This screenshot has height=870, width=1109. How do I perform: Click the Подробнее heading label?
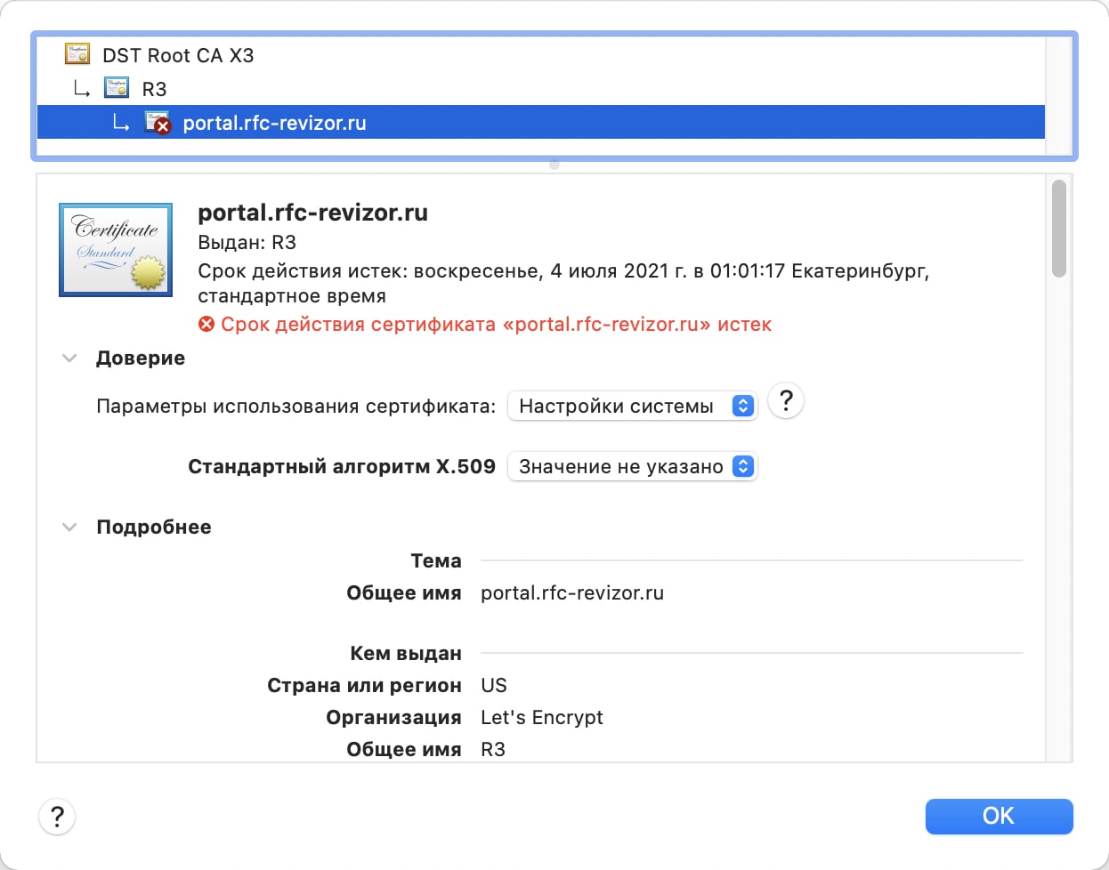click(x=154, y=527)
